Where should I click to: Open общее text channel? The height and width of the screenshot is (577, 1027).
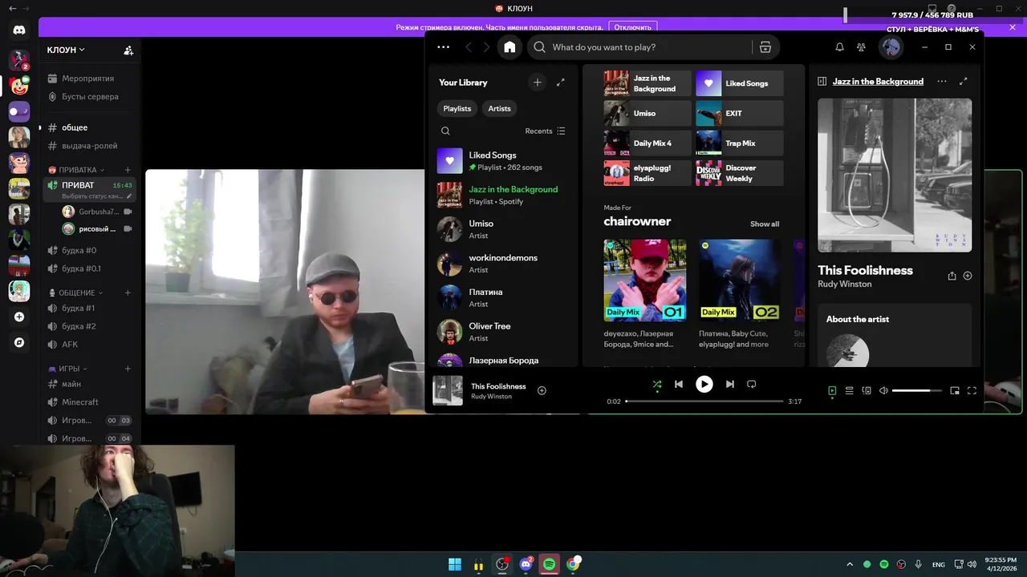pyautogui.click(x=89, y=127)
